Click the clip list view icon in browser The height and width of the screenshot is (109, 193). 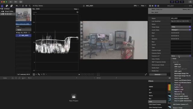(23, 6)
